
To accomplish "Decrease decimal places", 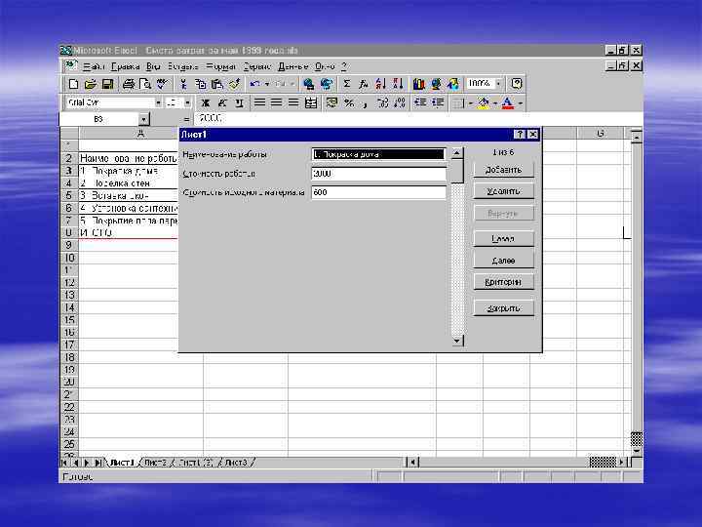I will pyautogui.click(x=400, y=103).
